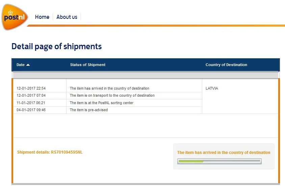Sort by the Date column header
Screen dimensions: 285x192
point(21,65)
